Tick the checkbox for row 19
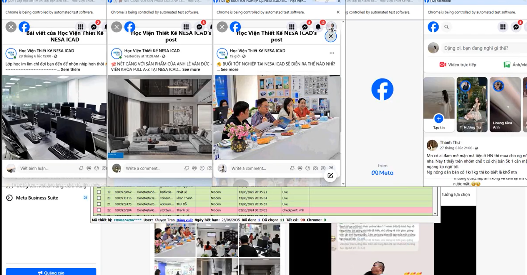The image size is (527, 275). click(x=99, y=192)
